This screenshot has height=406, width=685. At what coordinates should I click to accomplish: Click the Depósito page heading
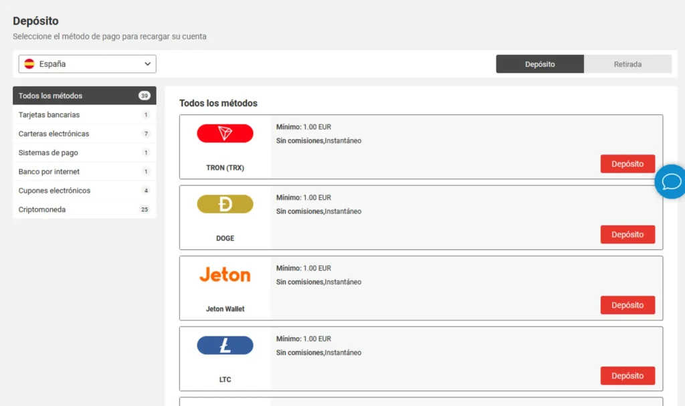pos(35,21)
